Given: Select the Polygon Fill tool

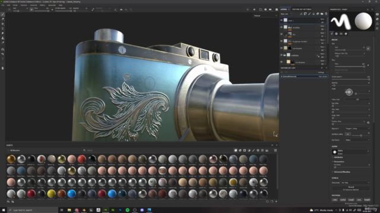Looking at the screenshot, I should click(x=2, y=28).
